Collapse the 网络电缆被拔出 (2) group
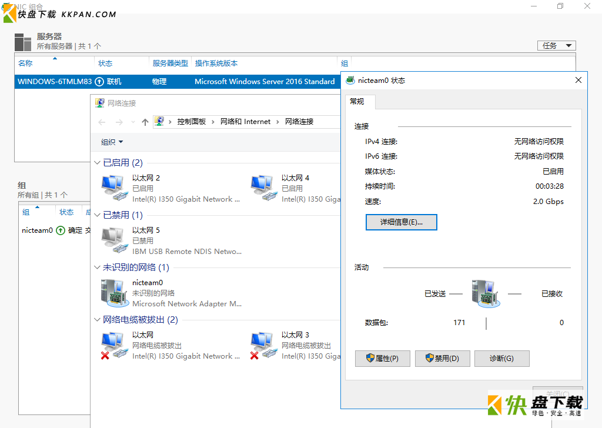The image size is (602, 428). click(97, 320)
